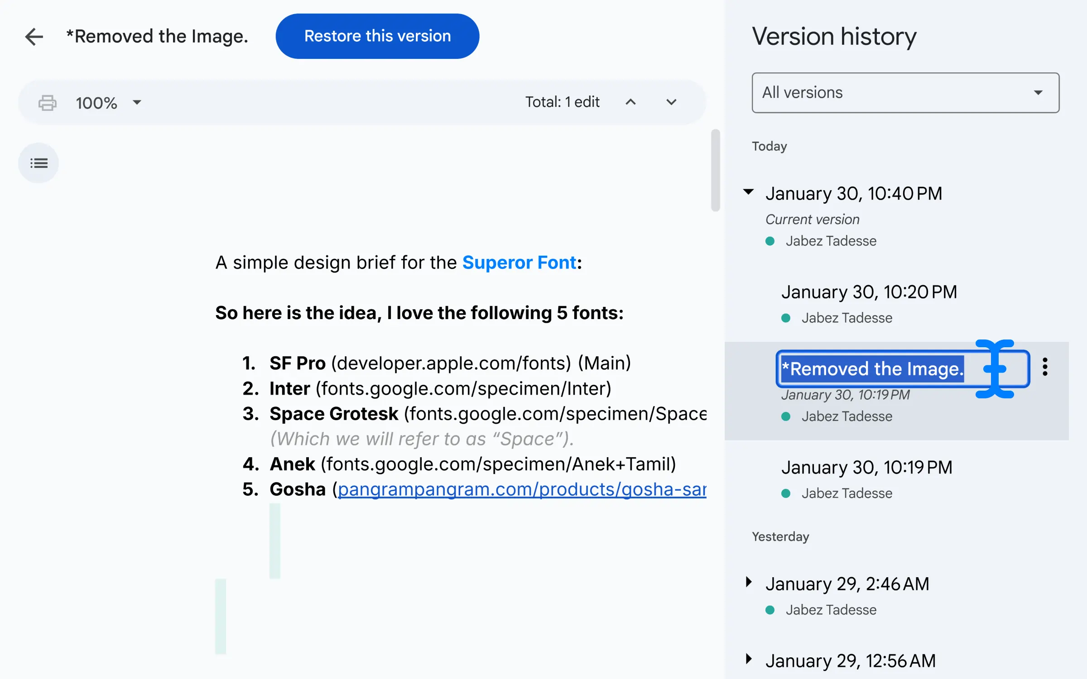Collapse the January 30, 10:40 PM version group
The image size is (1087, 679).
[749, 192]
